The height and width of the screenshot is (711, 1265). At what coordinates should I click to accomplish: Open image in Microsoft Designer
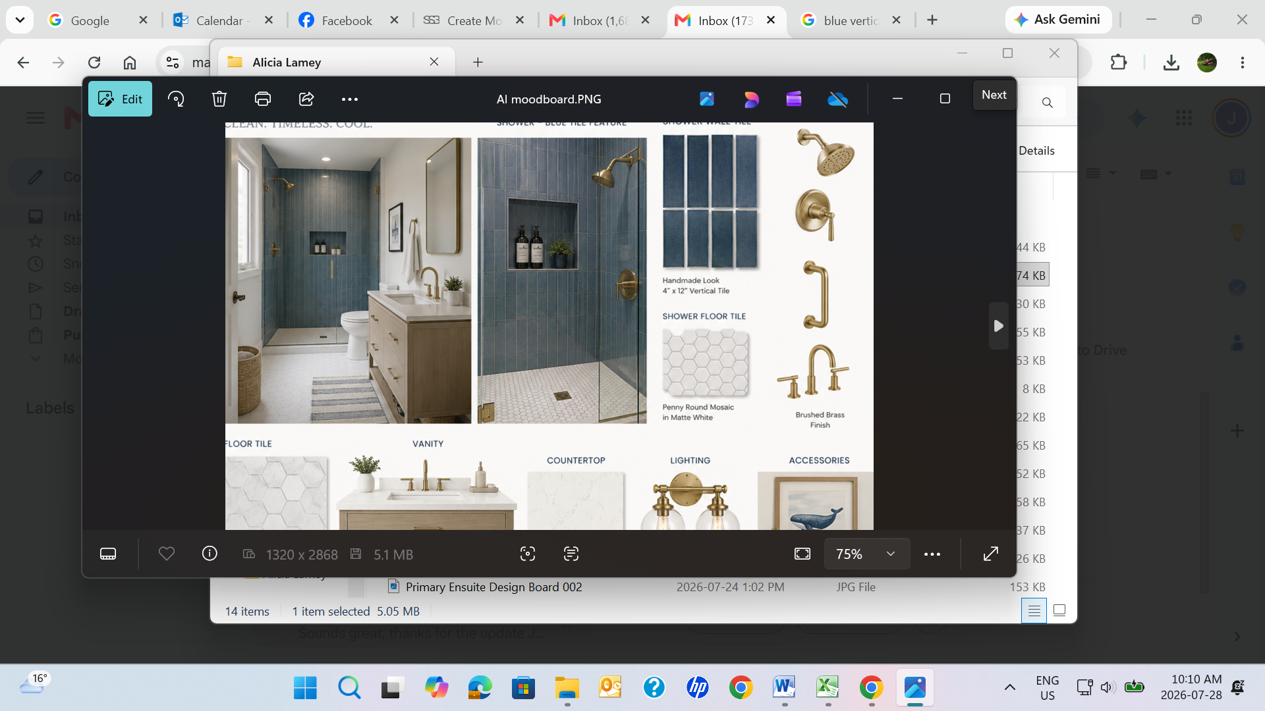[750, 99]
